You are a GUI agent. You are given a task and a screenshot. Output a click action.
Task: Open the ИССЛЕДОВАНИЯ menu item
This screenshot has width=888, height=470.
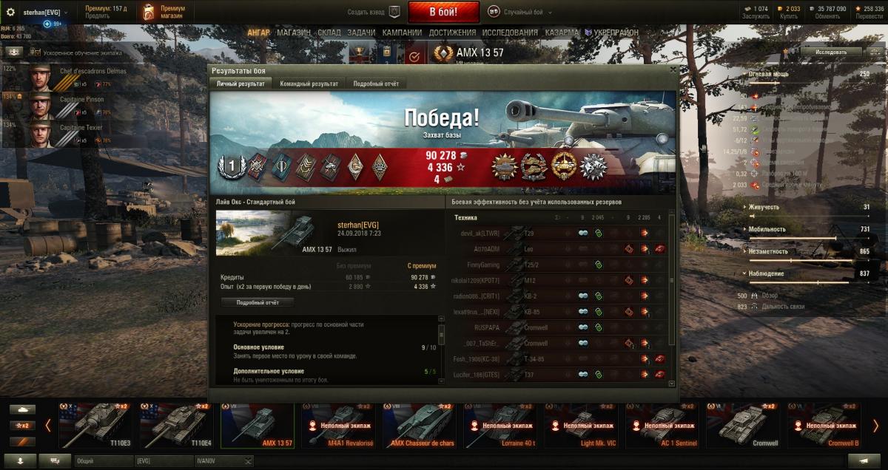pos(510,33)
